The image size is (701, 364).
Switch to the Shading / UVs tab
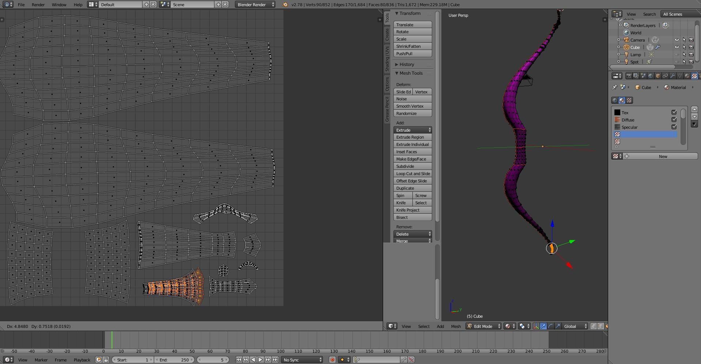coord(387,58)
